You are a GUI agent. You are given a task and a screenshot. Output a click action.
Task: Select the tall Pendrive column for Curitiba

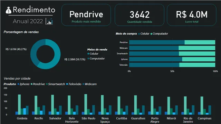coord(119,106)
